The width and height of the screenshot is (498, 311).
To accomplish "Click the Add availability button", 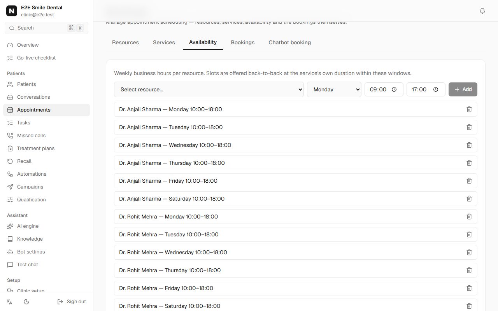I will (x=463, y=89).
